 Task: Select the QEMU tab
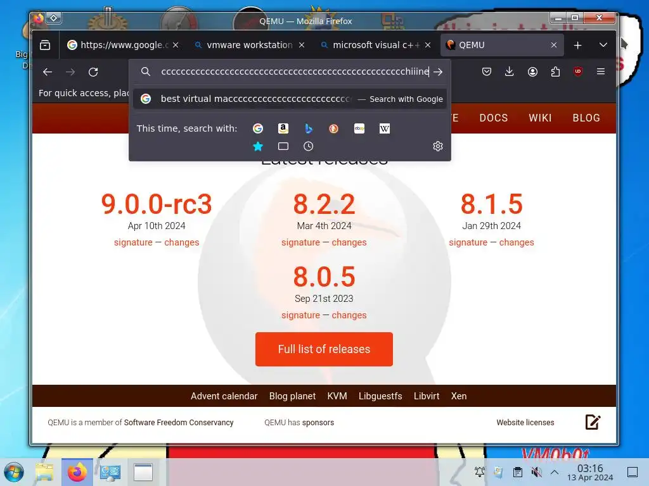tap(502, 45)
